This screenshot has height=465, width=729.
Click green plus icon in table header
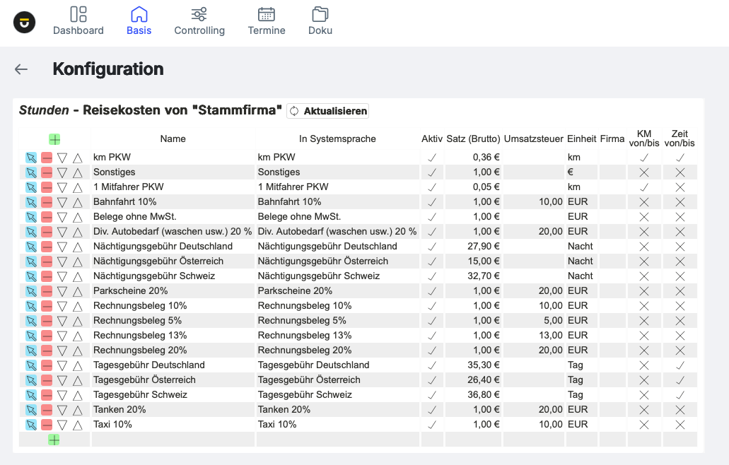click(54, 140)
